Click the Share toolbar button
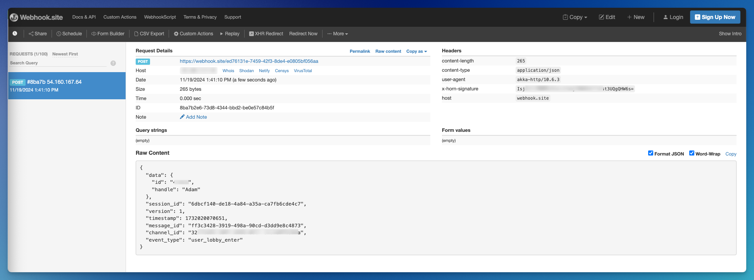754x280 pixels. 38,34
